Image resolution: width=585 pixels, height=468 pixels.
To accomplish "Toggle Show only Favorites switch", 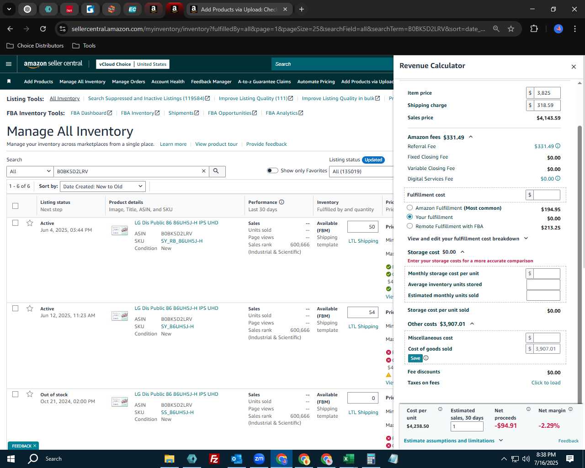I will coord(272,170).
